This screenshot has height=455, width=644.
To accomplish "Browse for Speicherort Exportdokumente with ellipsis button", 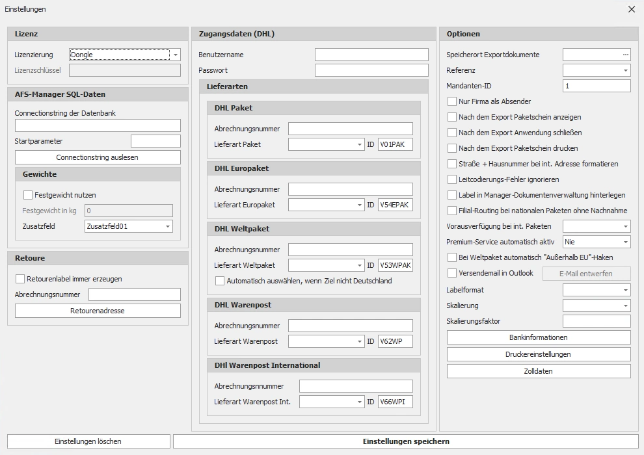I will click(626, 55).
